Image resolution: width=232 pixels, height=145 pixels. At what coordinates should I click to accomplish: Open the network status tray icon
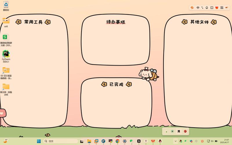[x=208, y=141]
